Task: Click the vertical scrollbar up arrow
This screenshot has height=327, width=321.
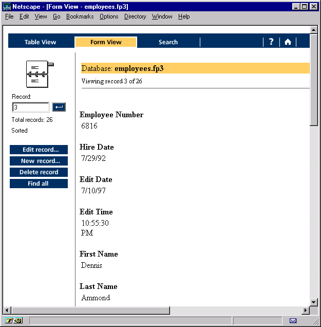Action: [x=313, y=30]
